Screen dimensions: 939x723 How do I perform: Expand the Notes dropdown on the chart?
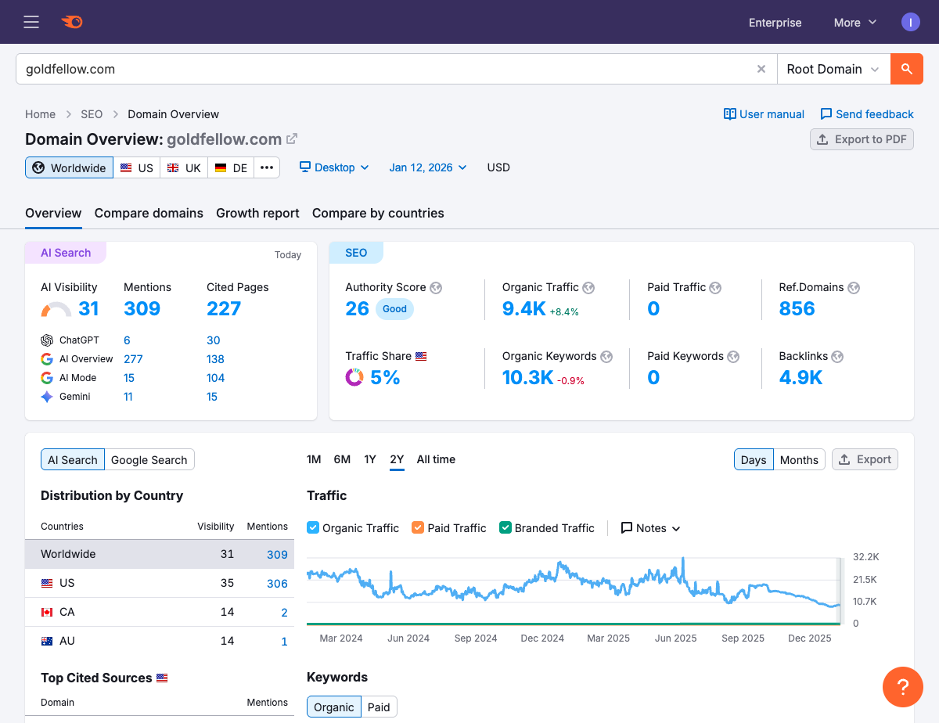tap(650, 527)
